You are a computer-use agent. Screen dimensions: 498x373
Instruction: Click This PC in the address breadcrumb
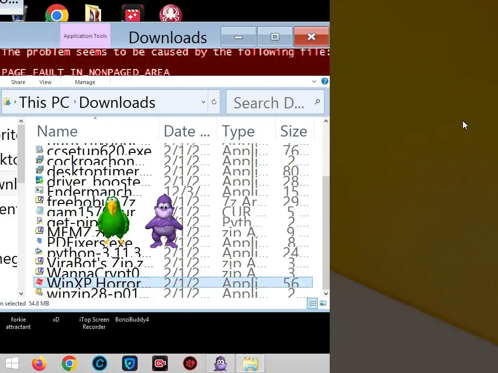[x=44, y=102]
